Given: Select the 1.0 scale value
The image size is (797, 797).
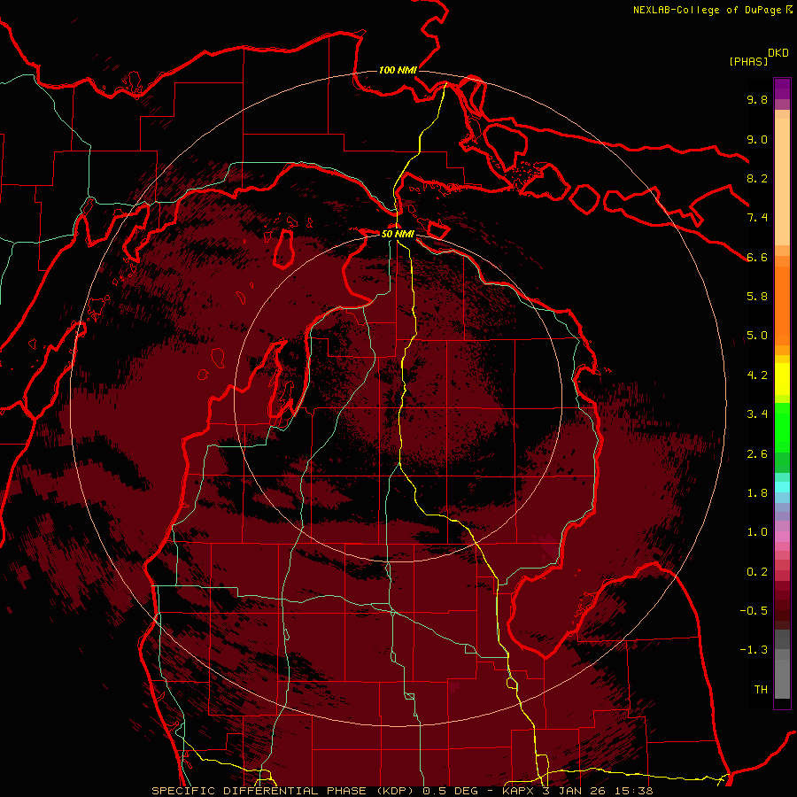Looking at the screenshot, I should coord(757,532).
